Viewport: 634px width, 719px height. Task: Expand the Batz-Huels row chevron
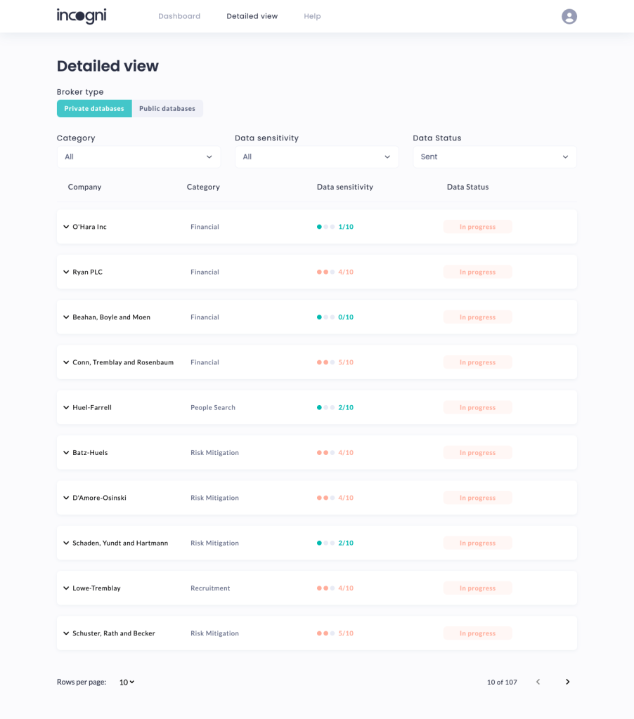(x=66, y=453)
